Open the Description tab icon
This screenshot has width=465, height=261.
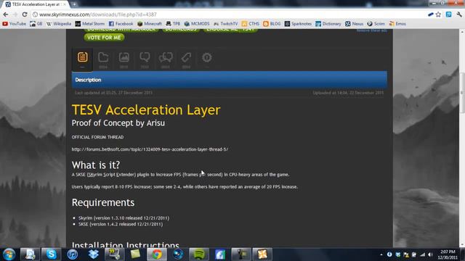pyautogui.click(x=82, y=59)
